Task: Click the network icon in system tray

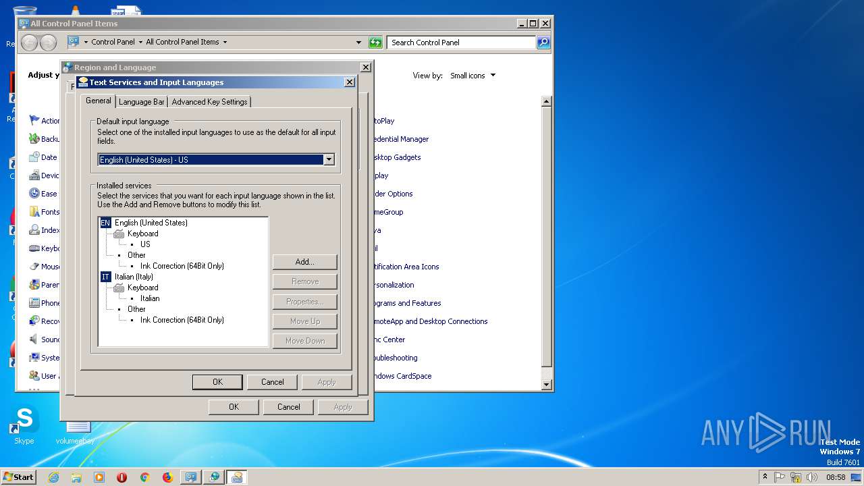Action: pyautogui.click(x=796, y=477)
